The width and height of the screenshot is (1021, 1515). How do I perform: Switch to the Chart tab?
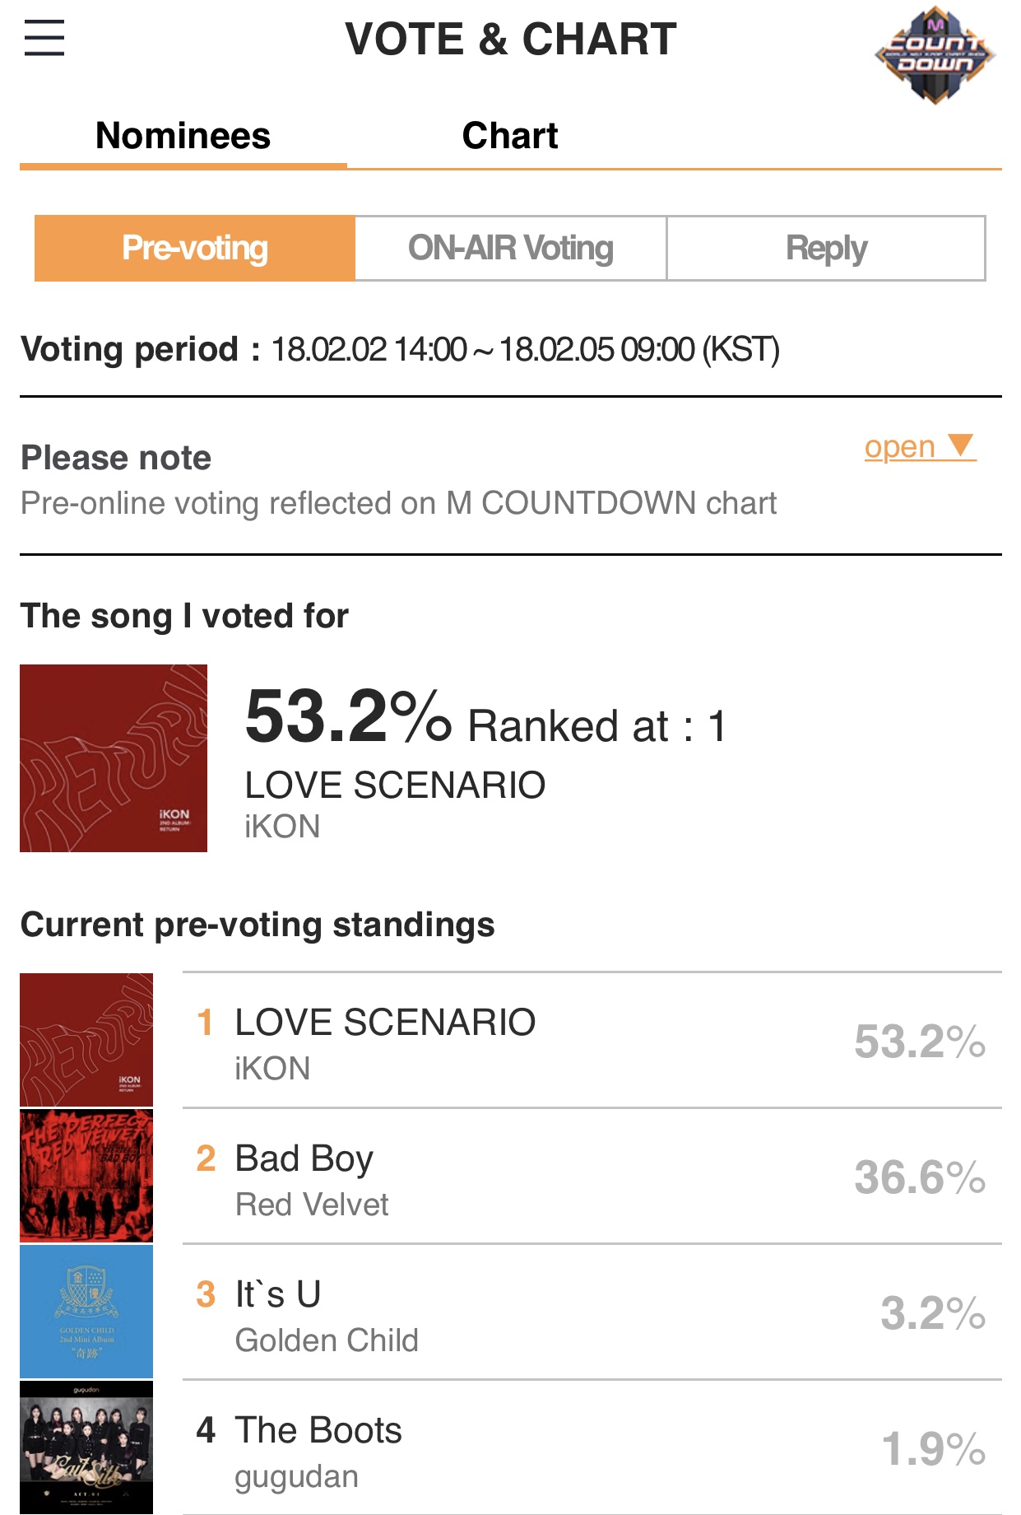(509, 136)
